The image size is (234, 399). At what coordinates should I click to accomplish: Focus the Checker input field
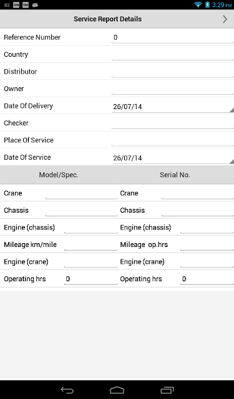(x=173, y=123)
